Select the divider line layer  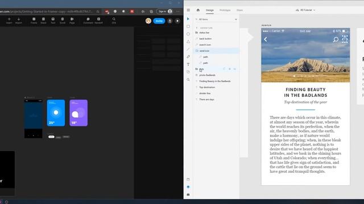pyautogui.click(x=216, y=93)
